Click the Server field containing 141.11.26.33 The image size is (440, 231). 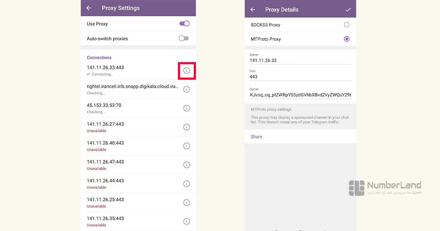[x=300, y=59]
